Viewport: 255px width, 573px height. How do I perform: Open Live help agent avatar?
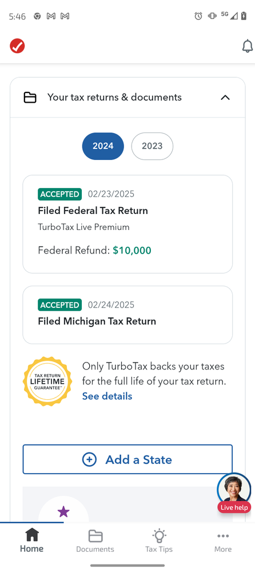(234, 489)
